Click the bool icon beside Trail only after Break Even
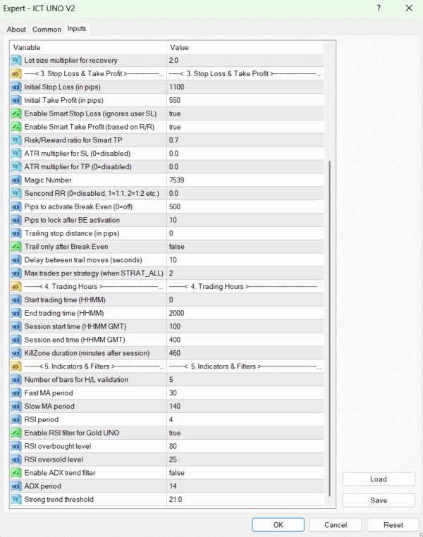Screen dimensions: 423x537 (x=16, y=247)
